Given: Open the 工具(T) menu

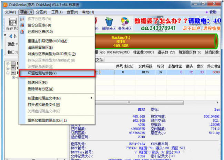Looking at the screenshot, I should (x=57, y=12).
